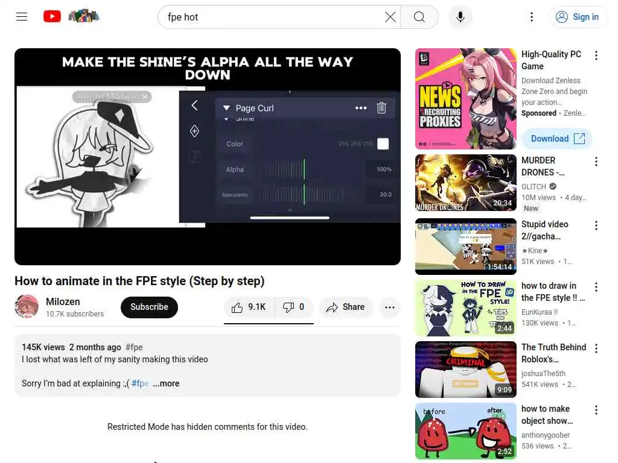Start voice search with microphone icon

(460, 17)
